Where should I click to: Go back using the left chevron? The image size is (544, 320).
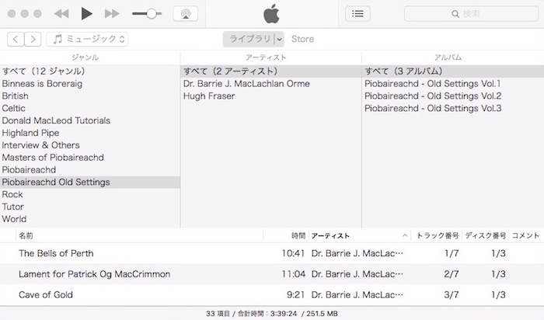(x=16, y=39)
